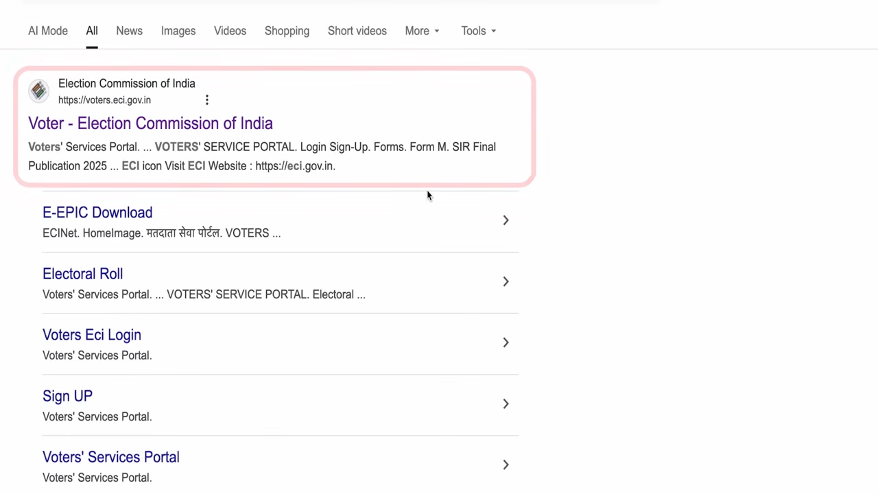This screenshot has width=878, height=494.
Task: Switch to the Images search tab
Action: tap(178, 31)
